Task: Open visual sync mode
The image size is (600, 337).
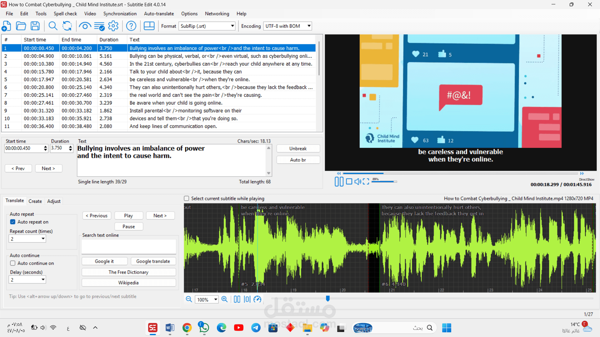Action: click(85, 26)
